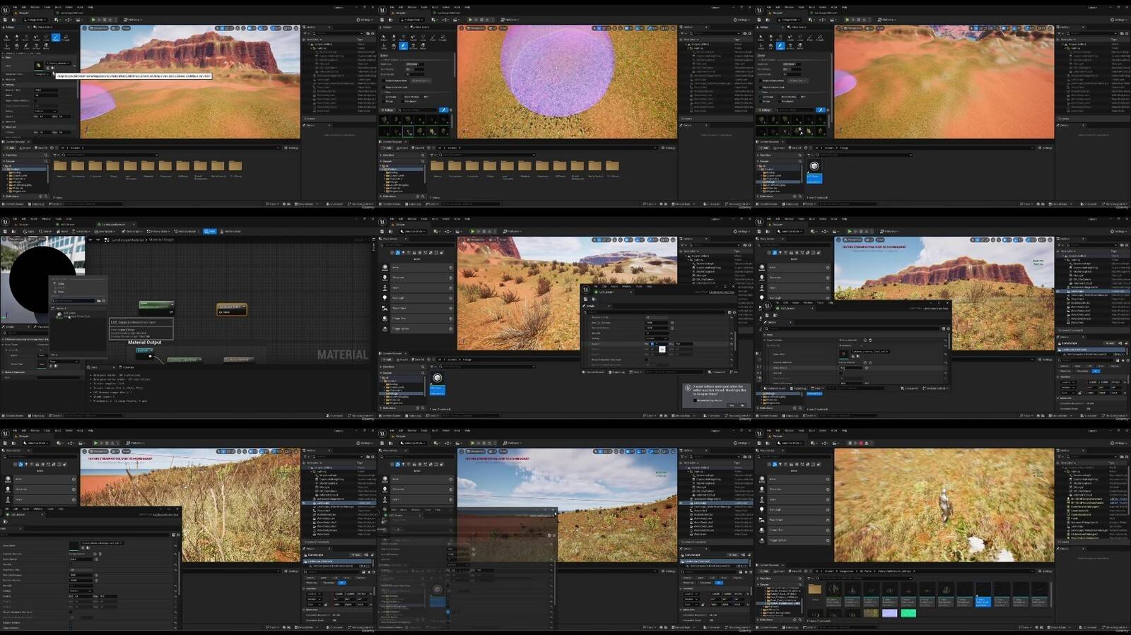Toggle Foliage filter checkbox in purple sphere window
This screenshot has height=635, width=1131.
click(383, 101)
